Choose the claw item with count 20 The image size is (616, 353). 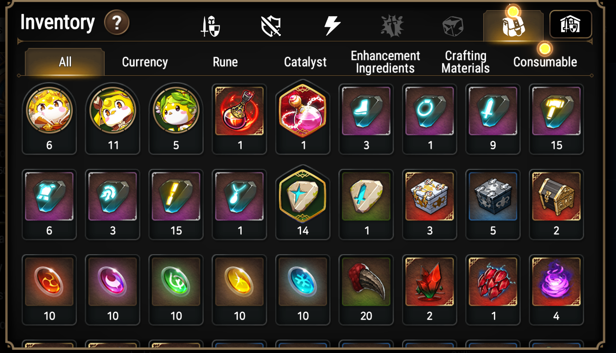pos(366,290)
